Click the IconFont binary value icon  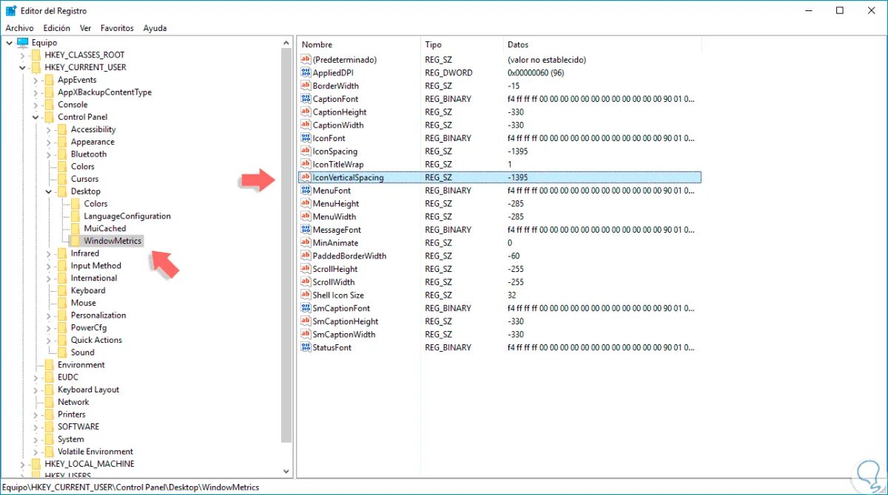[306, 138]
